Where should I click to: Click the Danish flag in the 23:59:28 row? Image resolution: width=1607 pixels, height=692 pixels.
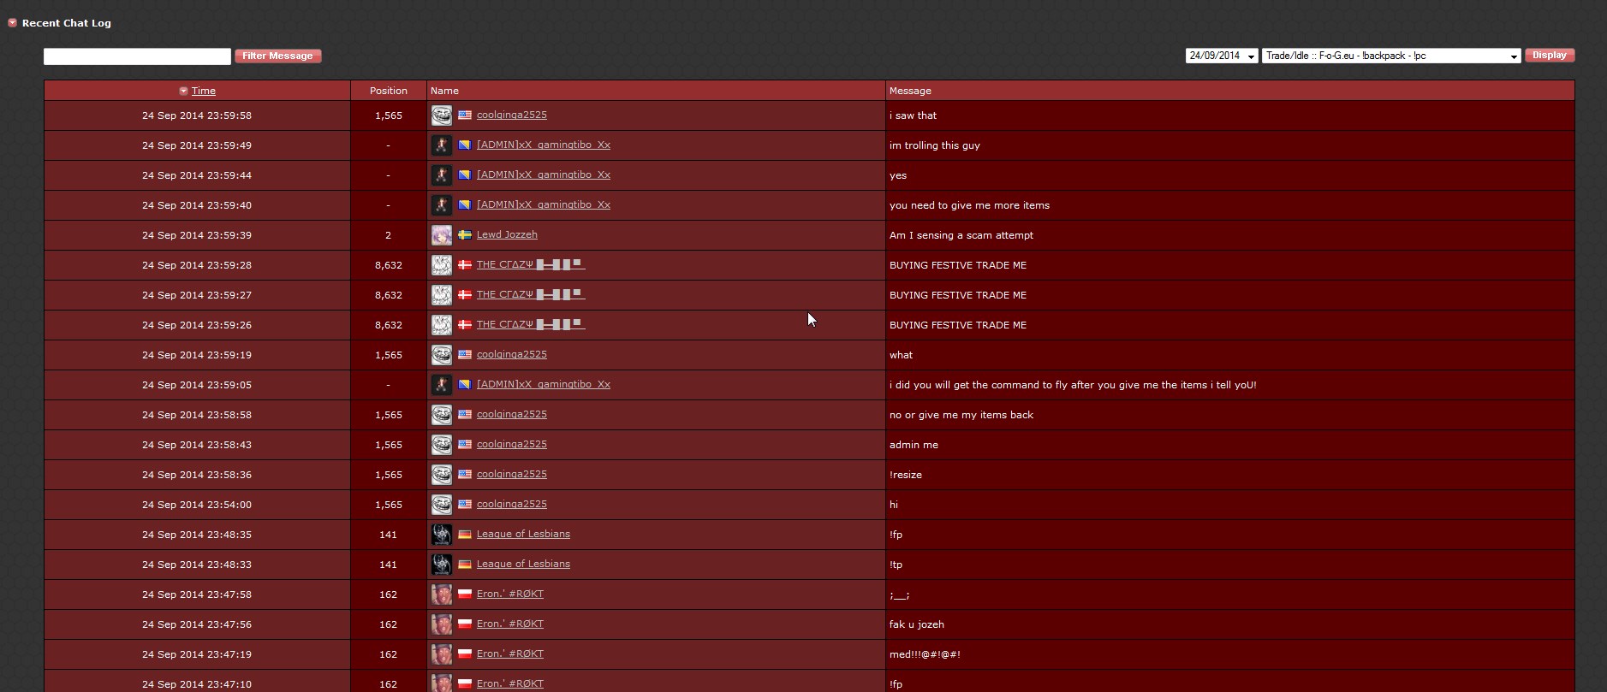465,265
